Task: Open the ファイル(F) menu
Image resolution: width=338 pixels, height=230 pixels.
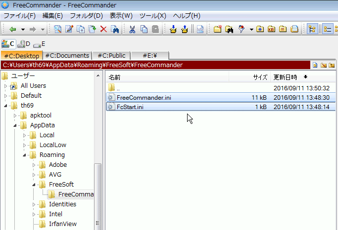Action: 20,16
